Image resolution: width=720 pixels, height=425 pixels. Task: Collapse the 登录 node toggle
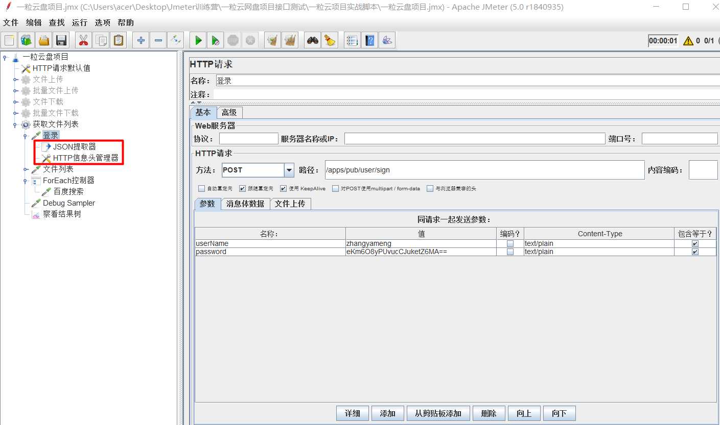click(x=26, y=136)
